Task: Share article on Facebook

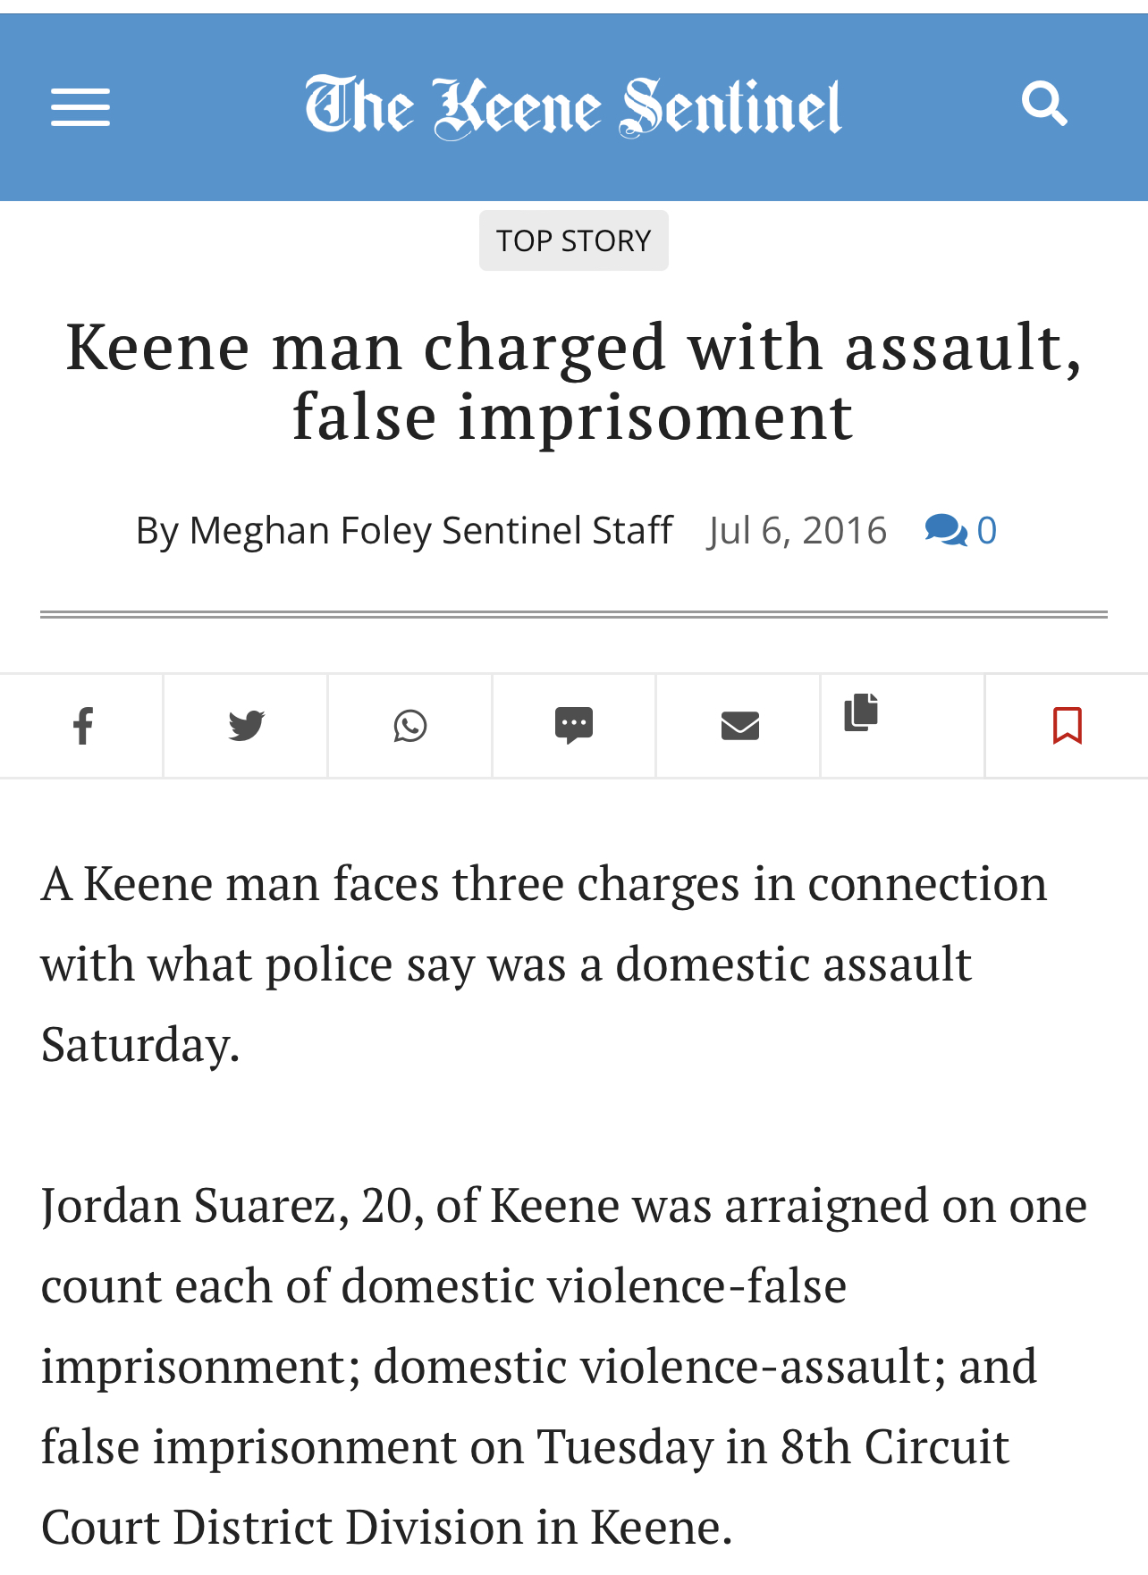Action: click(x=82, y=726)
